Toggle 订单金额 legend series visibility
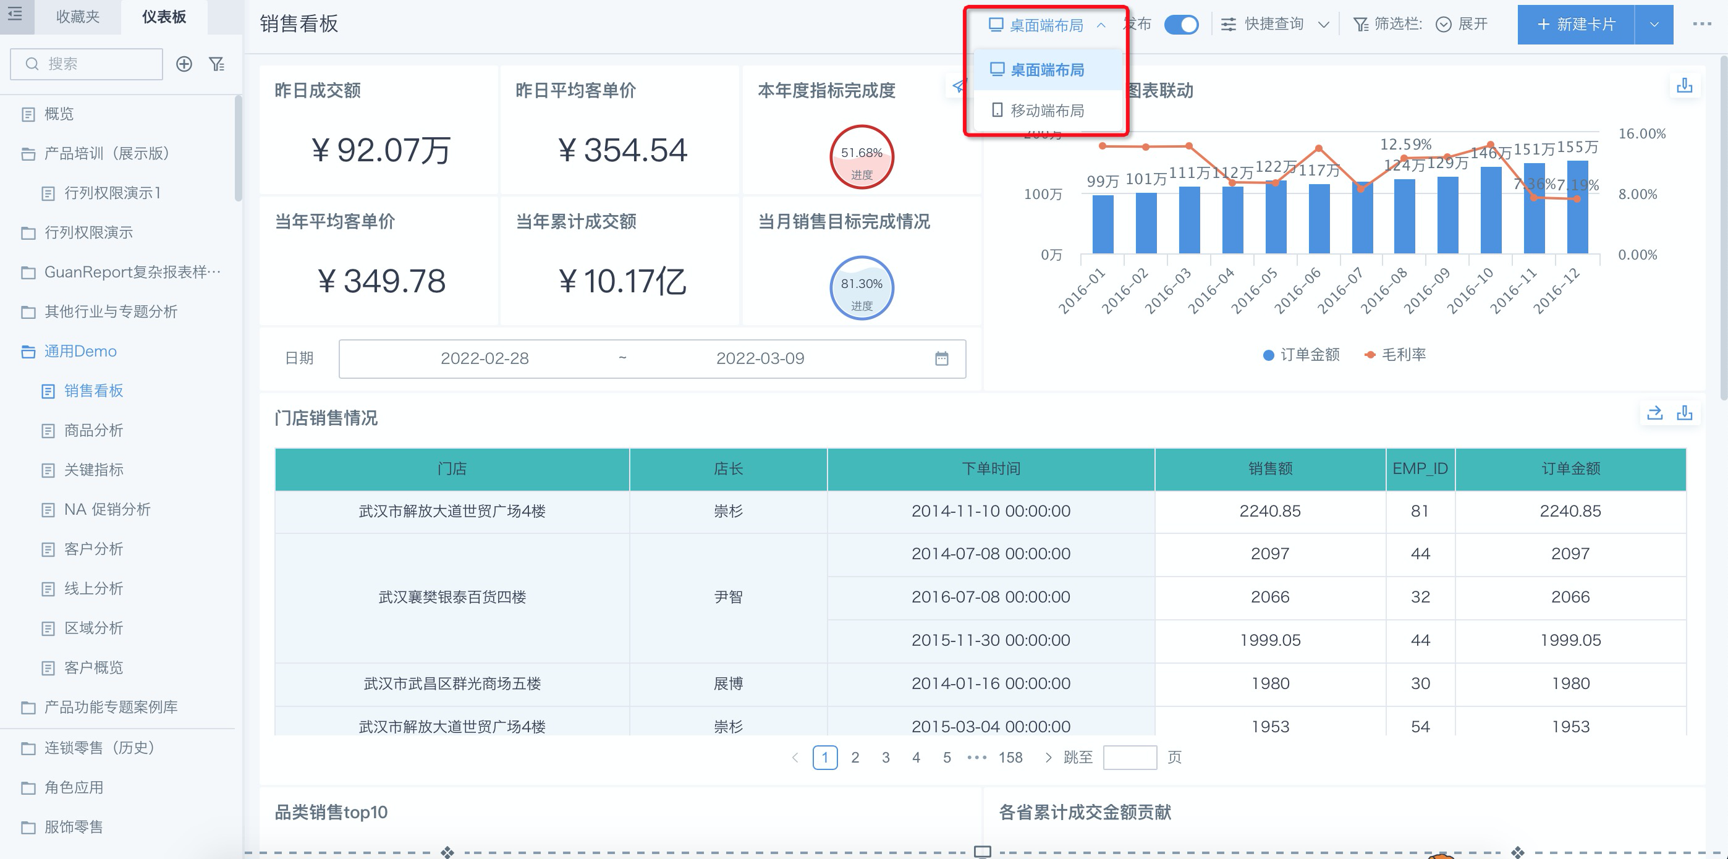The height and width of the screenshot is (859, 1728). tap(1301, 355)
